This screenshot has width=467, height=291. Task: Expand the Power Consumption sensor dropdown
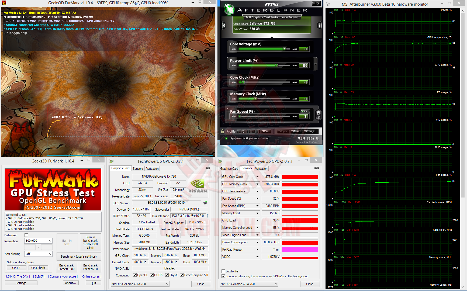click(x=257, y=242)
